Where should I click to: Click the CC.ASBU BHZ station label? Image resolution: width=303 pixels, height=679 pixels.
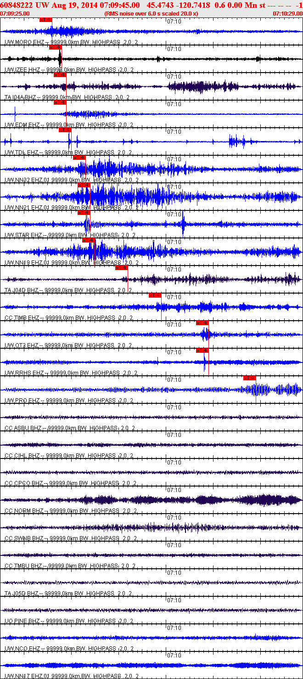[23, 428]
